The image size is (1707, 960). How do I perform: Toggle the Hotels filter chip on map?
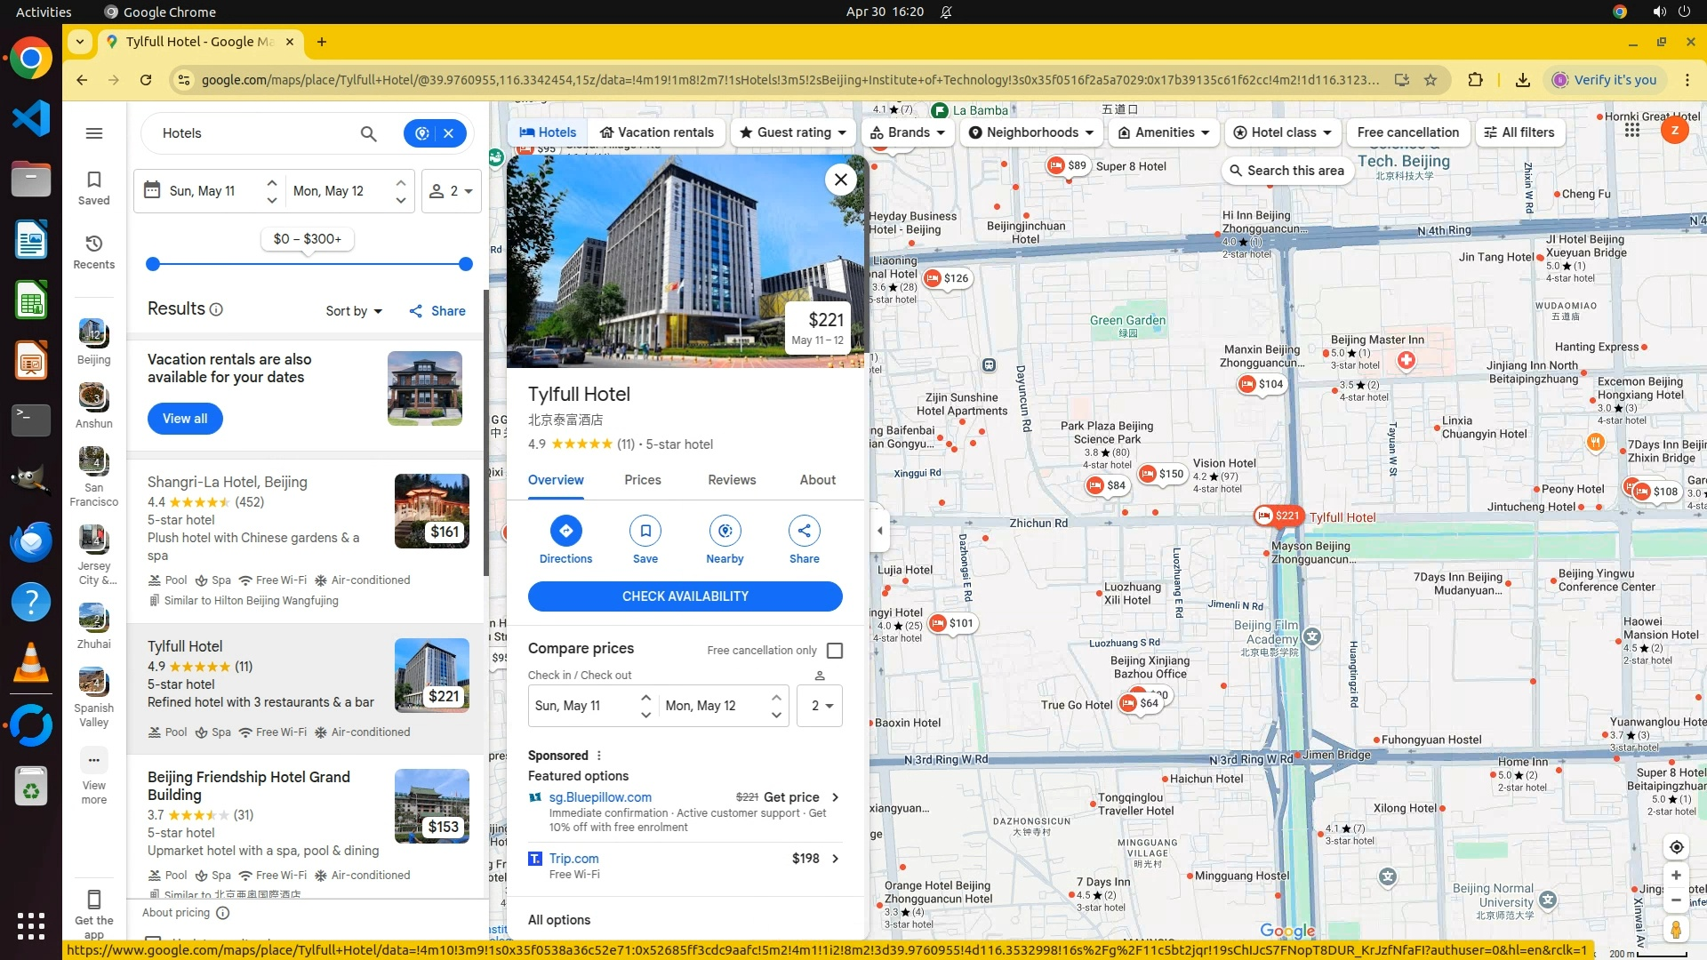click(548, 132)
